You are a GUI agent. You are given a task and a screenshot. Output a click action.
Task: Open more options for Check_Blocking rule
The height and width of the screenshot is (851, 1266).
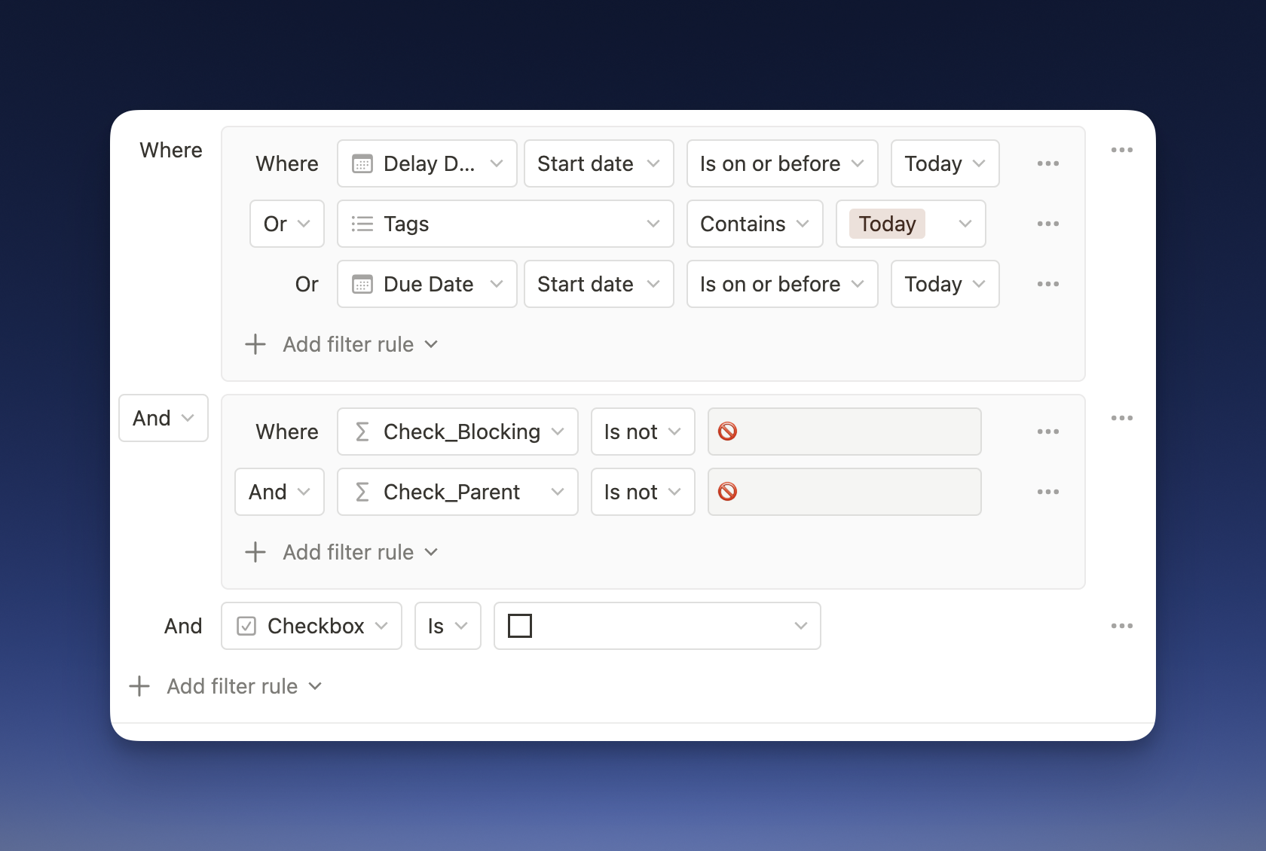1047,432
